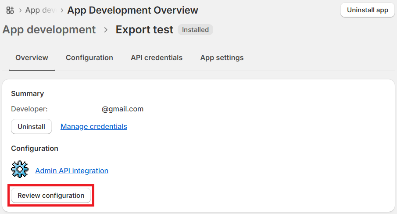Image resolution: width=397 pixels, height=214 pixels.
Task: Open the Configuration tab
Action: pos(89,58)
